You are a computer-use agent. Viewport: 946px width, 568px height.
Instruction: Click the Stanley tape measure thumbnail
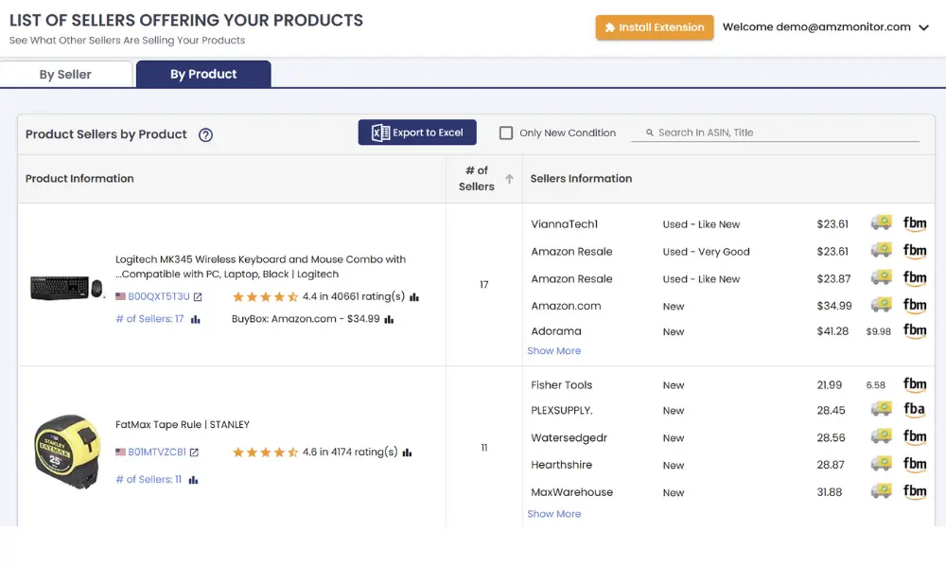(67, 452)
